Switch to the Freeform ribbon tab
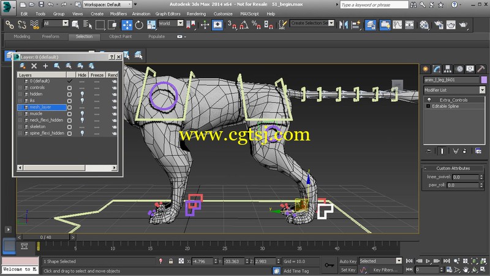The height and width of the screenshot is (276, 490). tap(50, 37)
